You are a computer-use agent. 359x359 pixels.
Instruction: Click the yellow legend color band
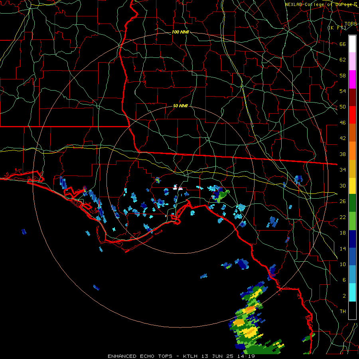click(x=352, y=185)
